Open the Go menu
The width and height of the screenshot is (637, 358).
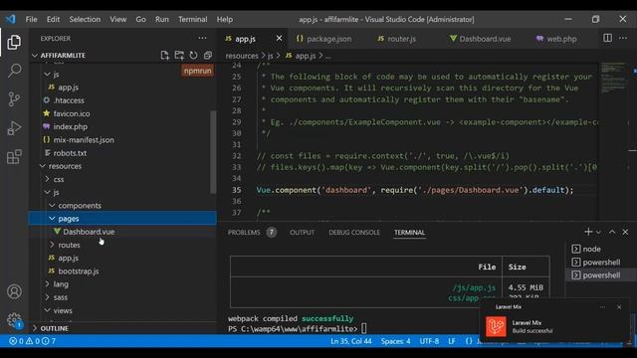point(140,19)
